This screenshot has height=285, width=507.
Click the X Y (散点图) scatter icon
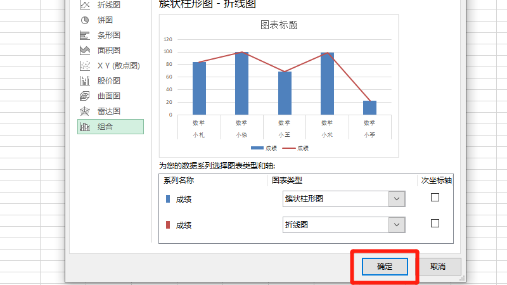click(x=84, y=66)
